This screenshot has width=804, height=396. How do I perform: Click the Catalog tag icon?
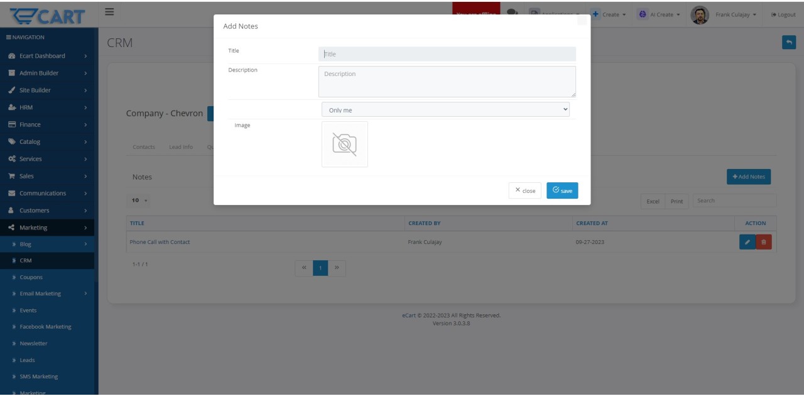[11, 142]
